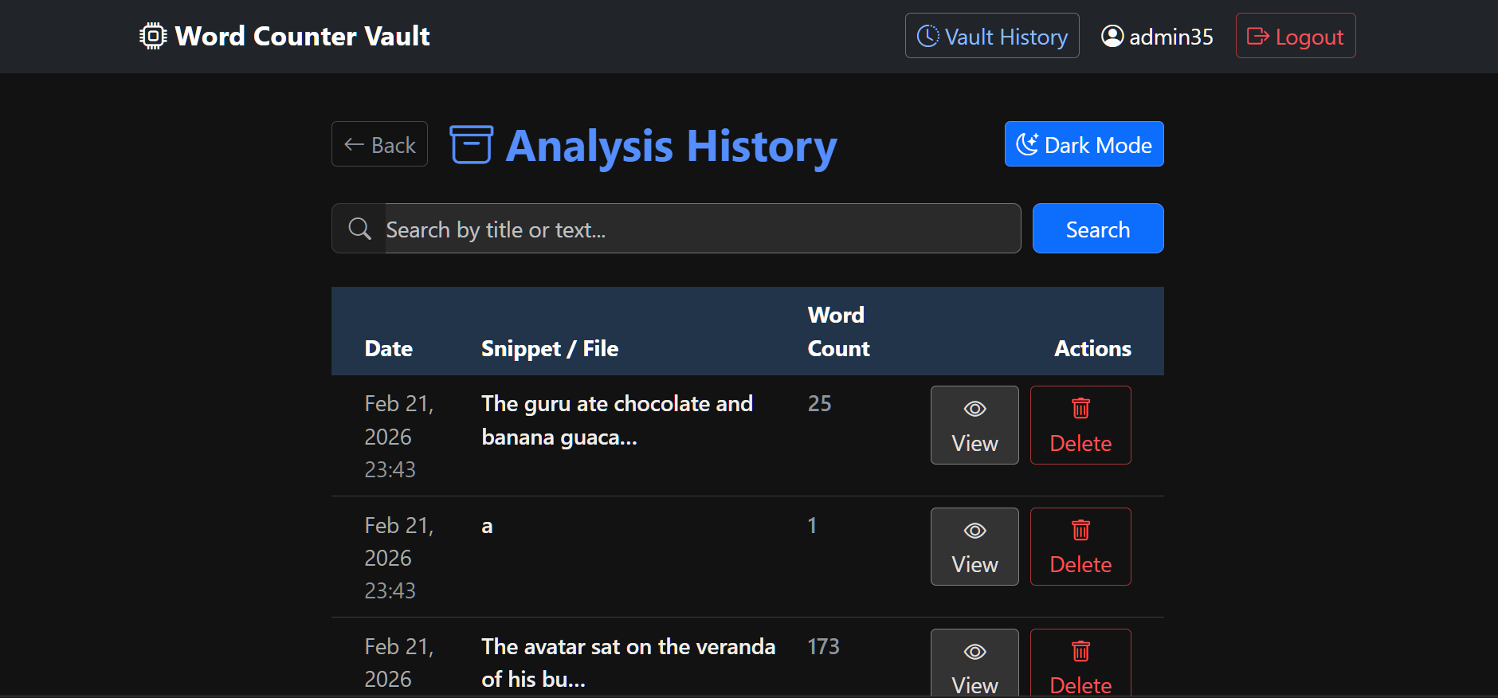The image size is (1498, 698).
Task: Click the logout arrow icon
Action: tap(1257, 36)
